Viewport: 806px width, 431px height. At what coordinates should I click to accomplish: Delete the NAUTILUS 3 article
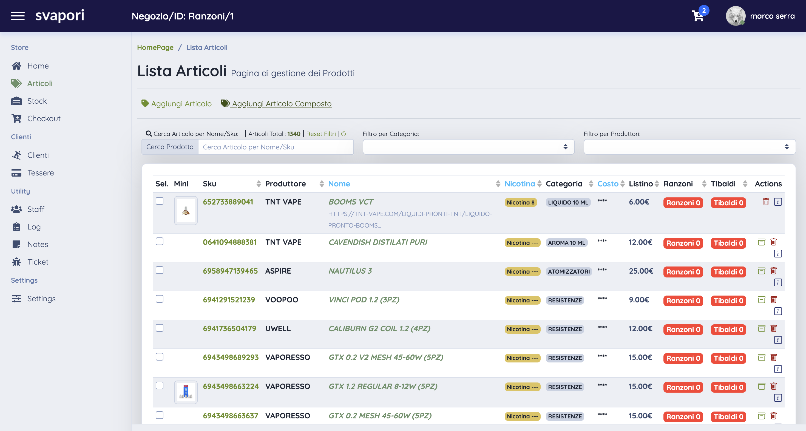pos(773,271)
